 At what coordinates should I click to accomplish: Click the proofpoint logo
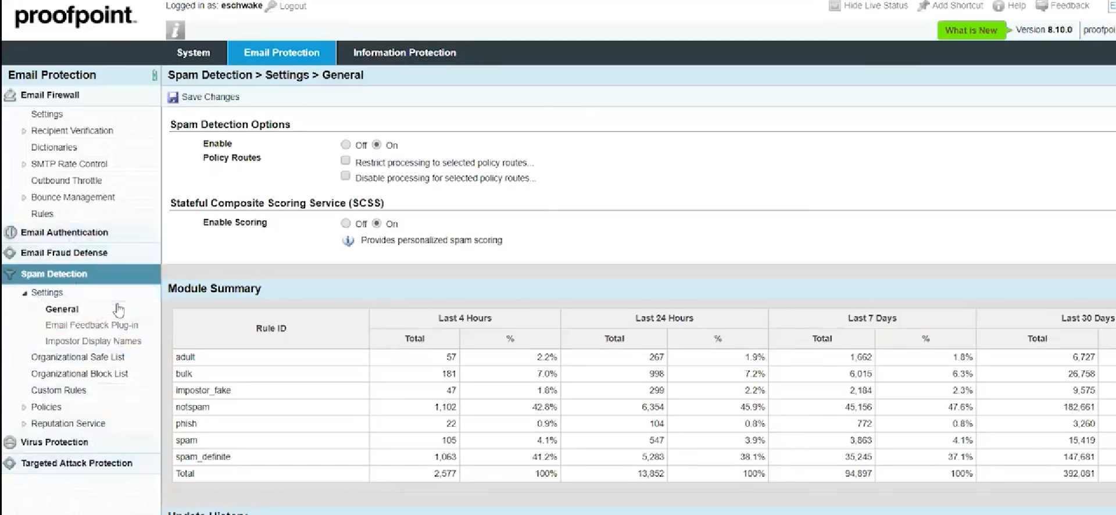pyautogui.click(x=75, y=16)
